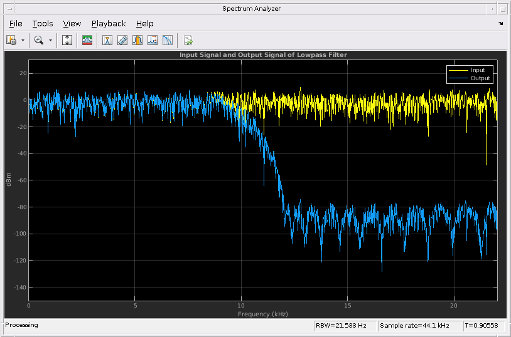The image size is (511, 337).
Task: Click the Scale Axes Limits icon
Action: (x=67, y=40)
